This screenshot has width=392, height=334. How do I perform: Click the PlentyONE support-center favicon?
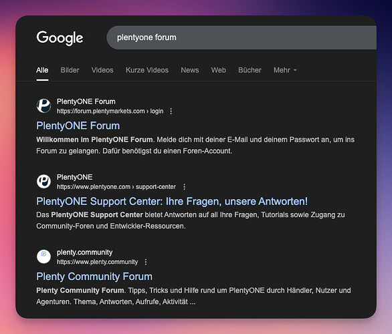click(43, 182)
